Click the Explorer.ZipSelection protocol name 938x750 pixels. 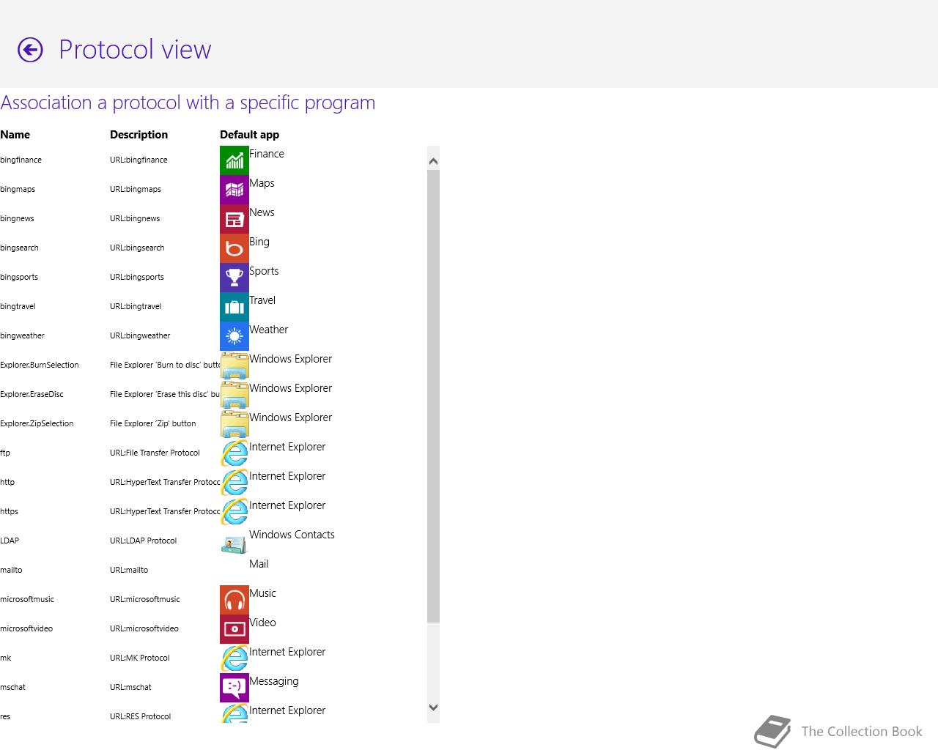point(37,423)
